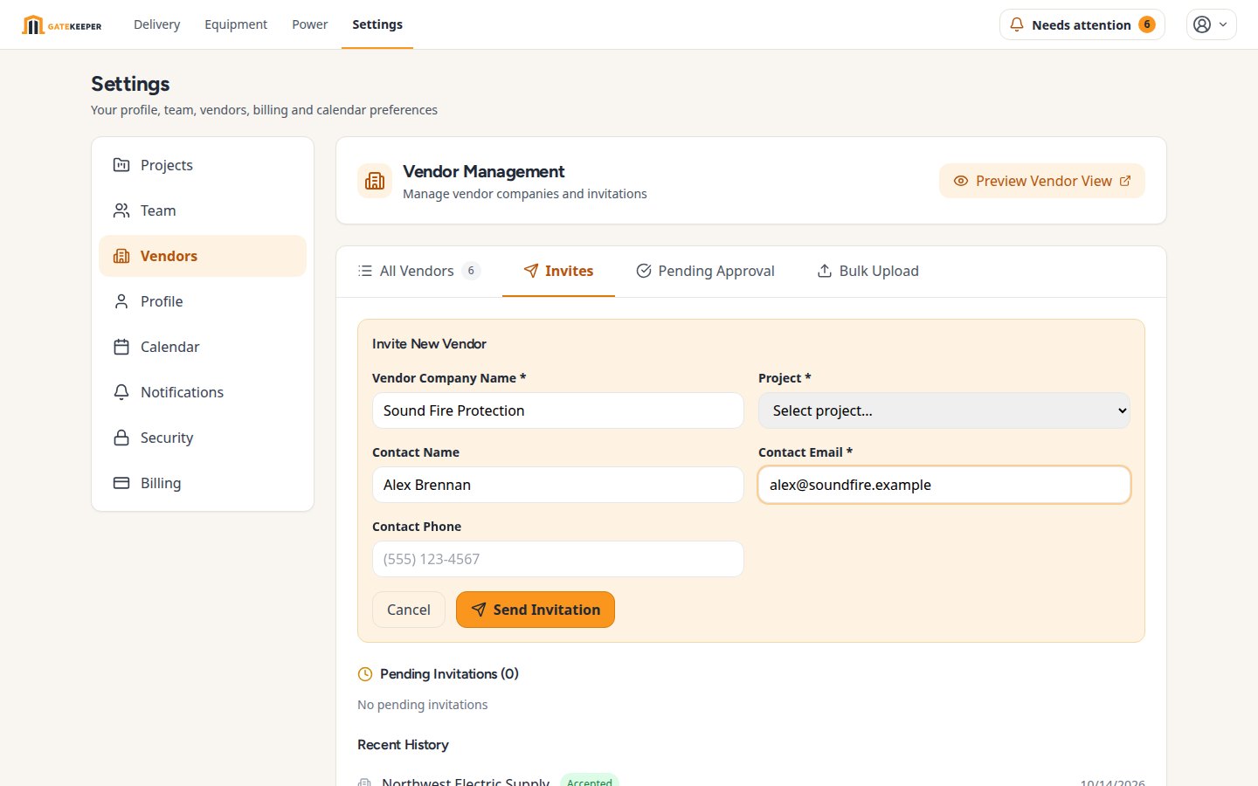1258x786 pixels.
Task: Click the GateKeeper logo
Action: click(62, 25)
